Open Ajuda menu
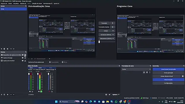 point(56,3)
